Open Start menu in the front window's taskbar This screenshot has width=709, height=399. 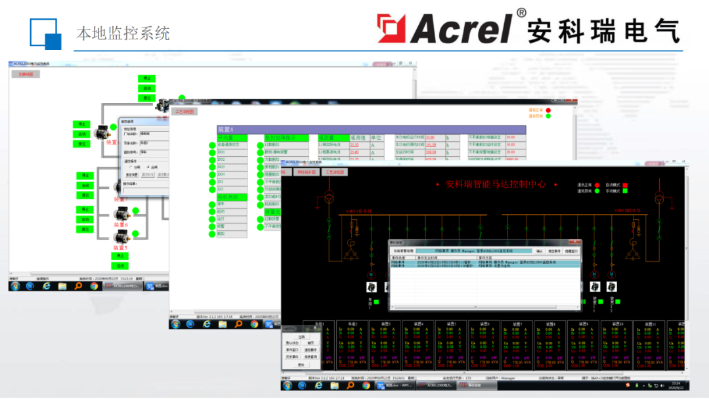point(288,385)
